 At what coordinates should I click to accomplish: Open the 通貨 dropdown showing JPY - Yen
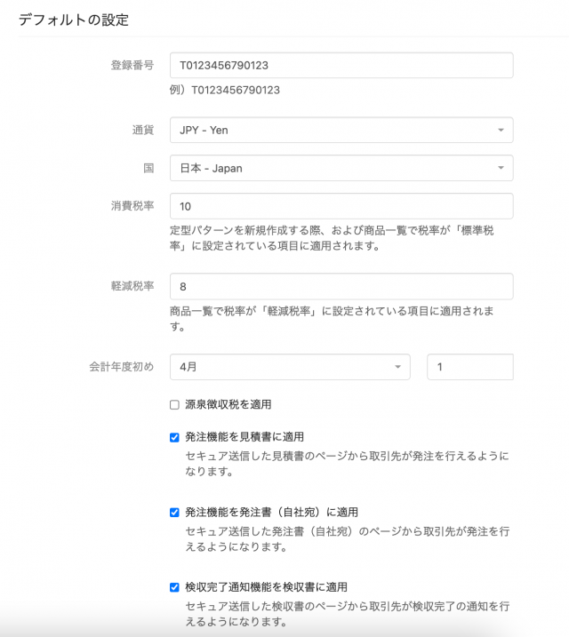pyautogui.click(x=341, y=130)
